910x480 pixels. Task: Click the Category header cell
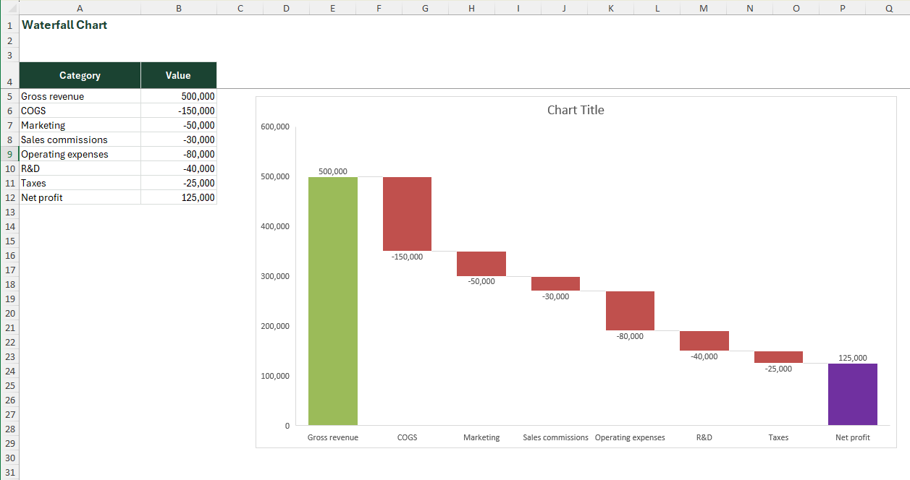[80, 75]
